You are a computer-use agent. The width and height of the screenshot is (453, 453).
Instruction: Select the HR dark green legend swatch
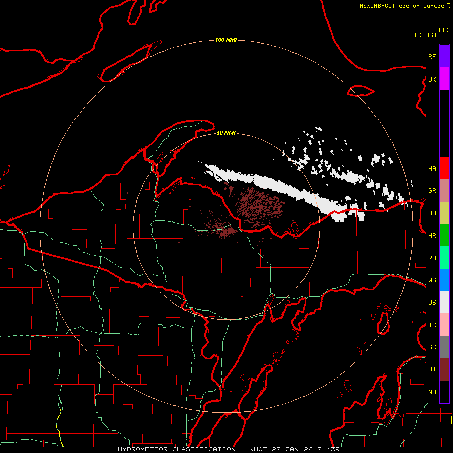click(x=444, y=236)
